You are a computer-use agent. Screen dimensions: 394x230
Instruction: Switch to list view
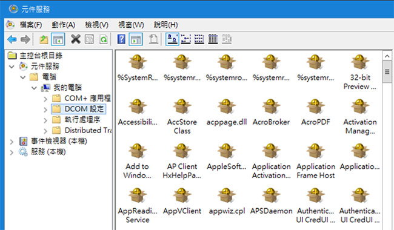click(199, 39)
